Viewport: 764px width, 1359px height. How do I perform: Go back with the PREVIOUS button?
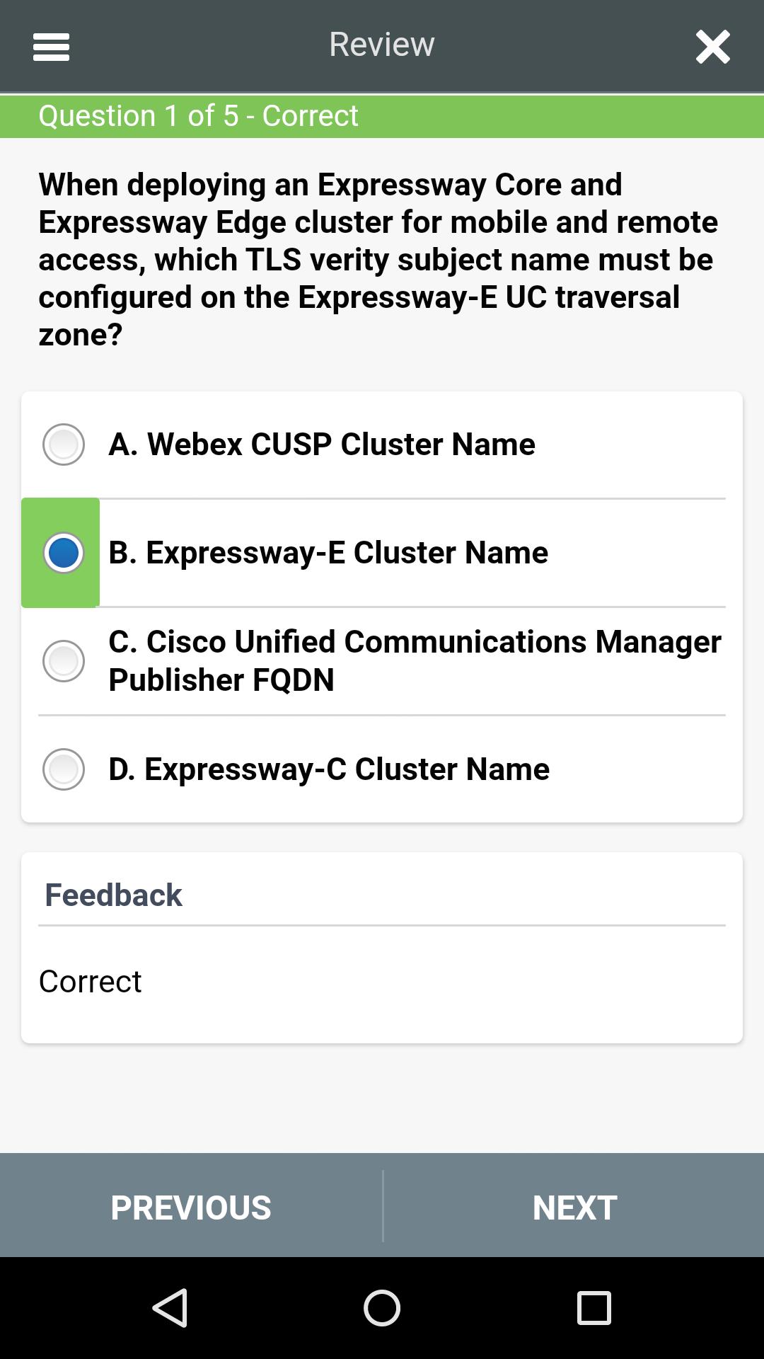pyautogui.click(x=191, y=1207)
